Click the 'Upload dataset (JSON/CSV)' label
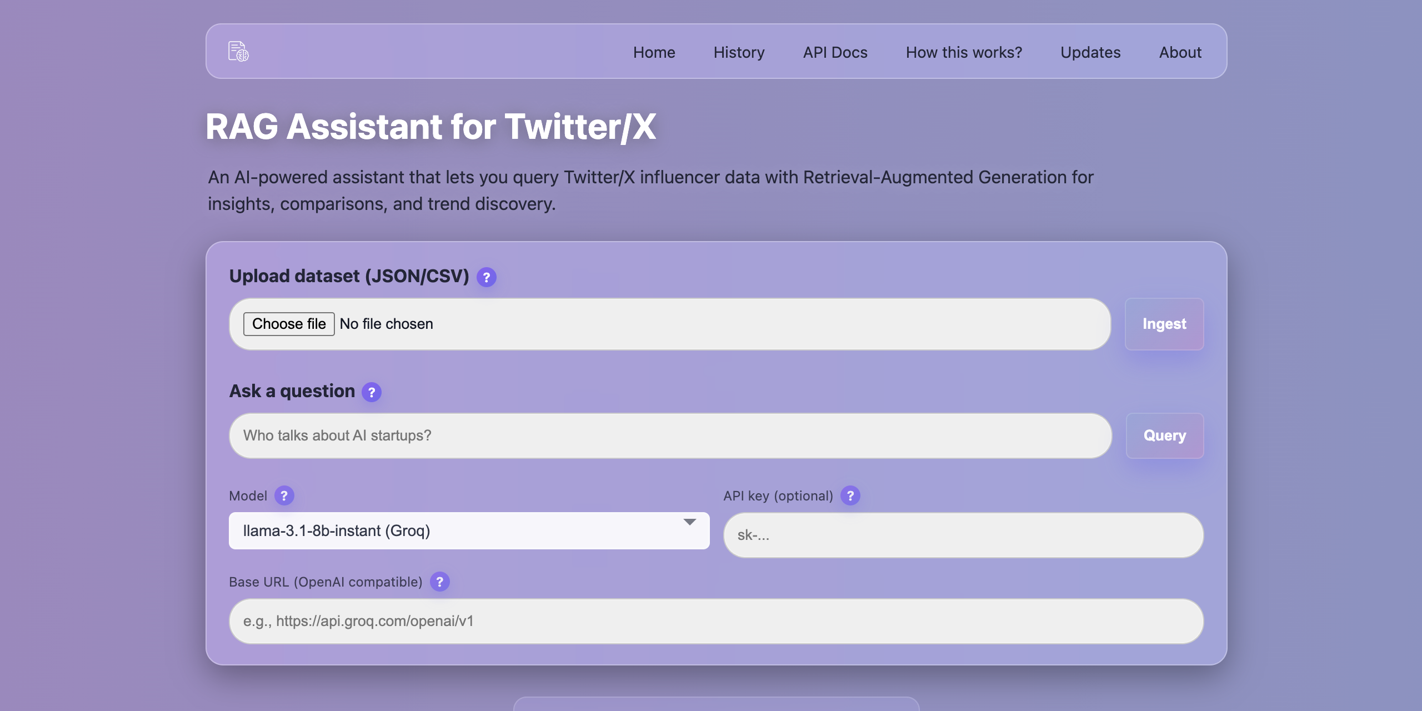Viewport: 1422px width, 711px height. pos(349,276)
